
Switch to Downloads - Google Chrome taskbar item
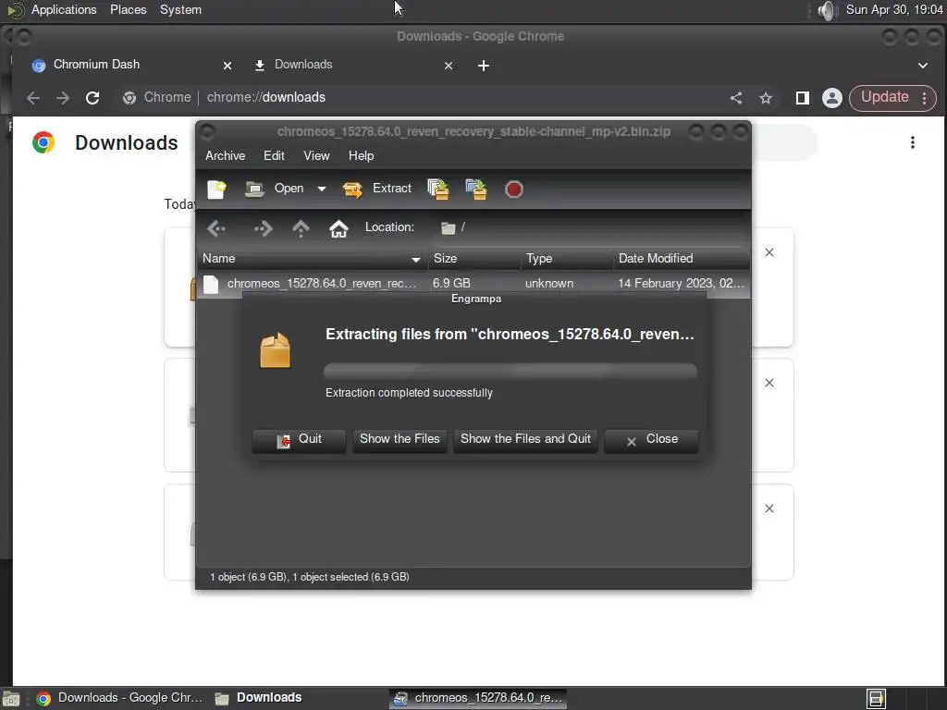click(119, 698)
